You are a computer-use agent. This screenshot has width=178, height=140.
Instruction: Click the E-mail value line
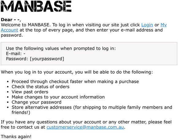coord(16,54)
